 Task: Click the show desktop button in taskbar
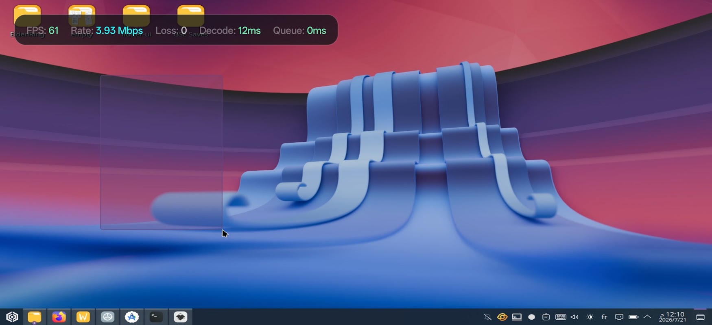pos(701,317)
